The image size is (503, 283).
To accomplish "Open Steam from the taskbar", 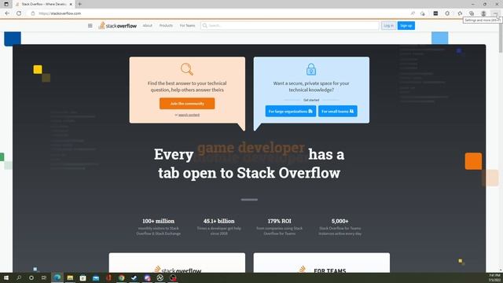I will tap(134, 277).
